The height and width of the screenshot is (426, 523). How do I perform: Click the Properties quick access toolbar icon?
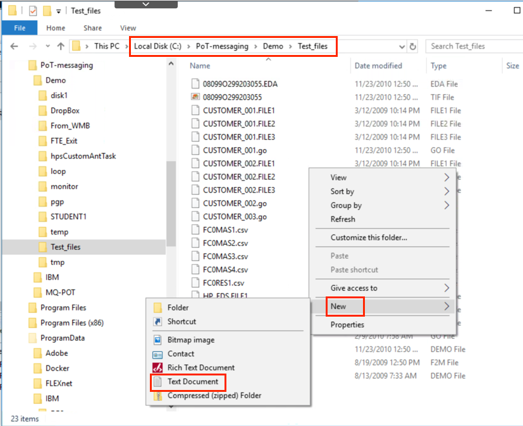coord(33,11)
